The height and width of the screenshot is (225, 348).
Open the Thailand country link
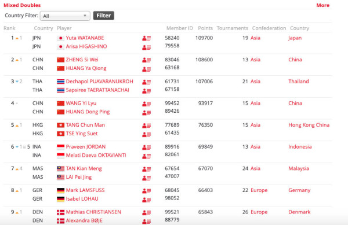point(299,82)
